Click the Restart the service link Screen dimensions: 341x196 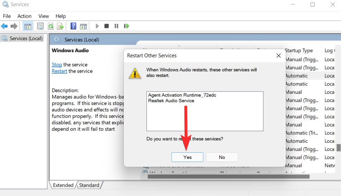click(x=59, y=71)
